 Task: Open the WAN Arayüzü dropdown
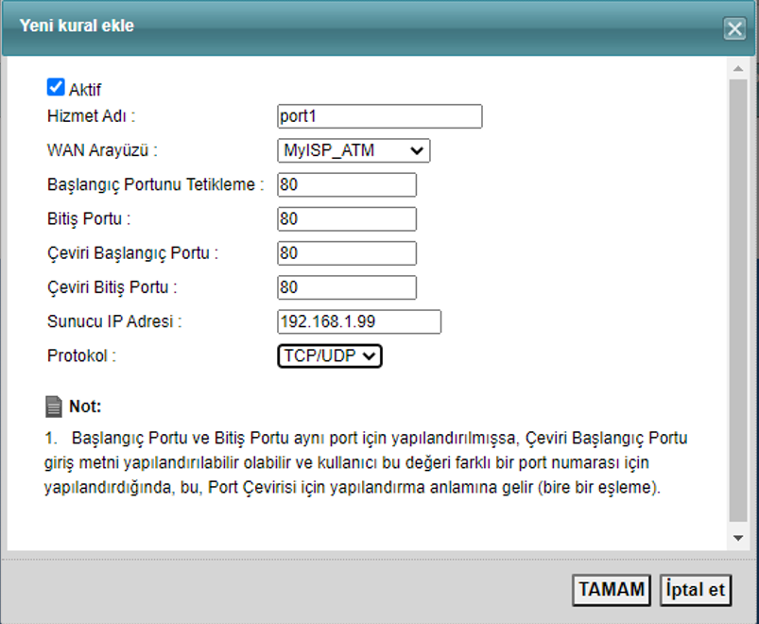click(354, 150)
